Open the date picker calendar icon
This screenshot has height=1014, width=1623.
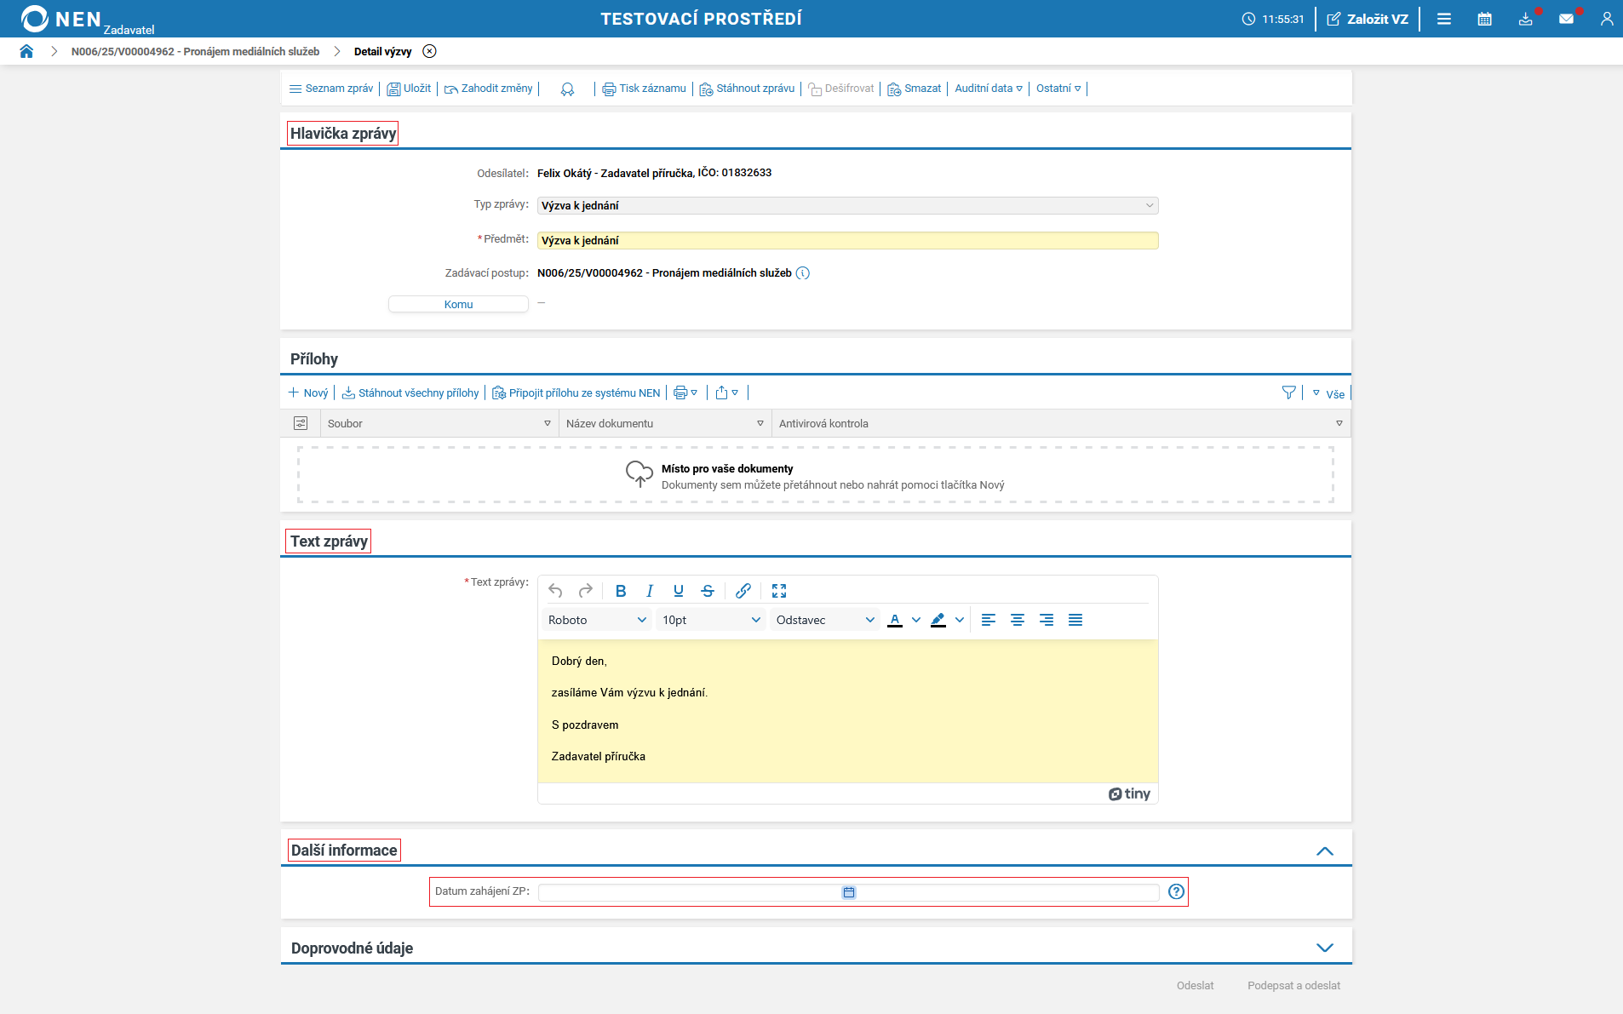(849, 892)
